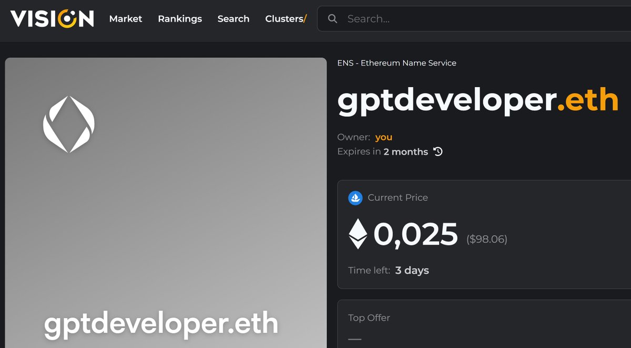The image size is (631, 348).
Task: Click the Vision logo in header
Action: click(52, 19)
